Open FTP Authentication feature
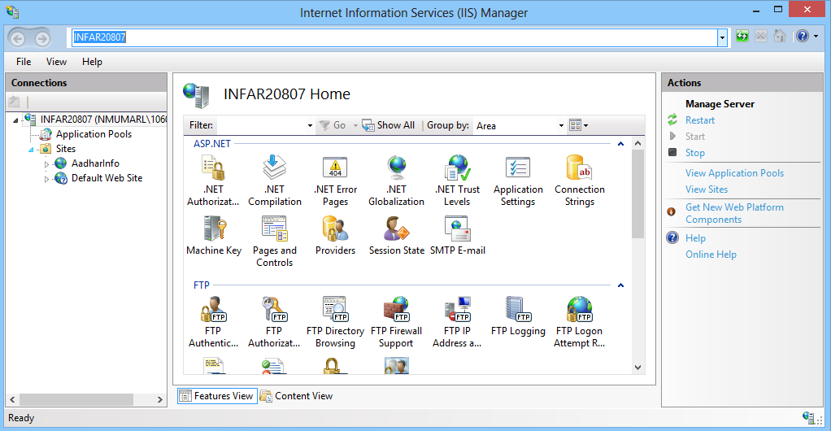Image resolution: width=831 pixels, height=431 pixels. [214, 322]
